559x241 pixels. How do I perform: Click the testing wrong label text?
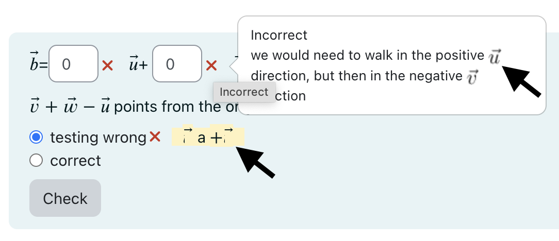pyautogui.click(x=98, y=137)
